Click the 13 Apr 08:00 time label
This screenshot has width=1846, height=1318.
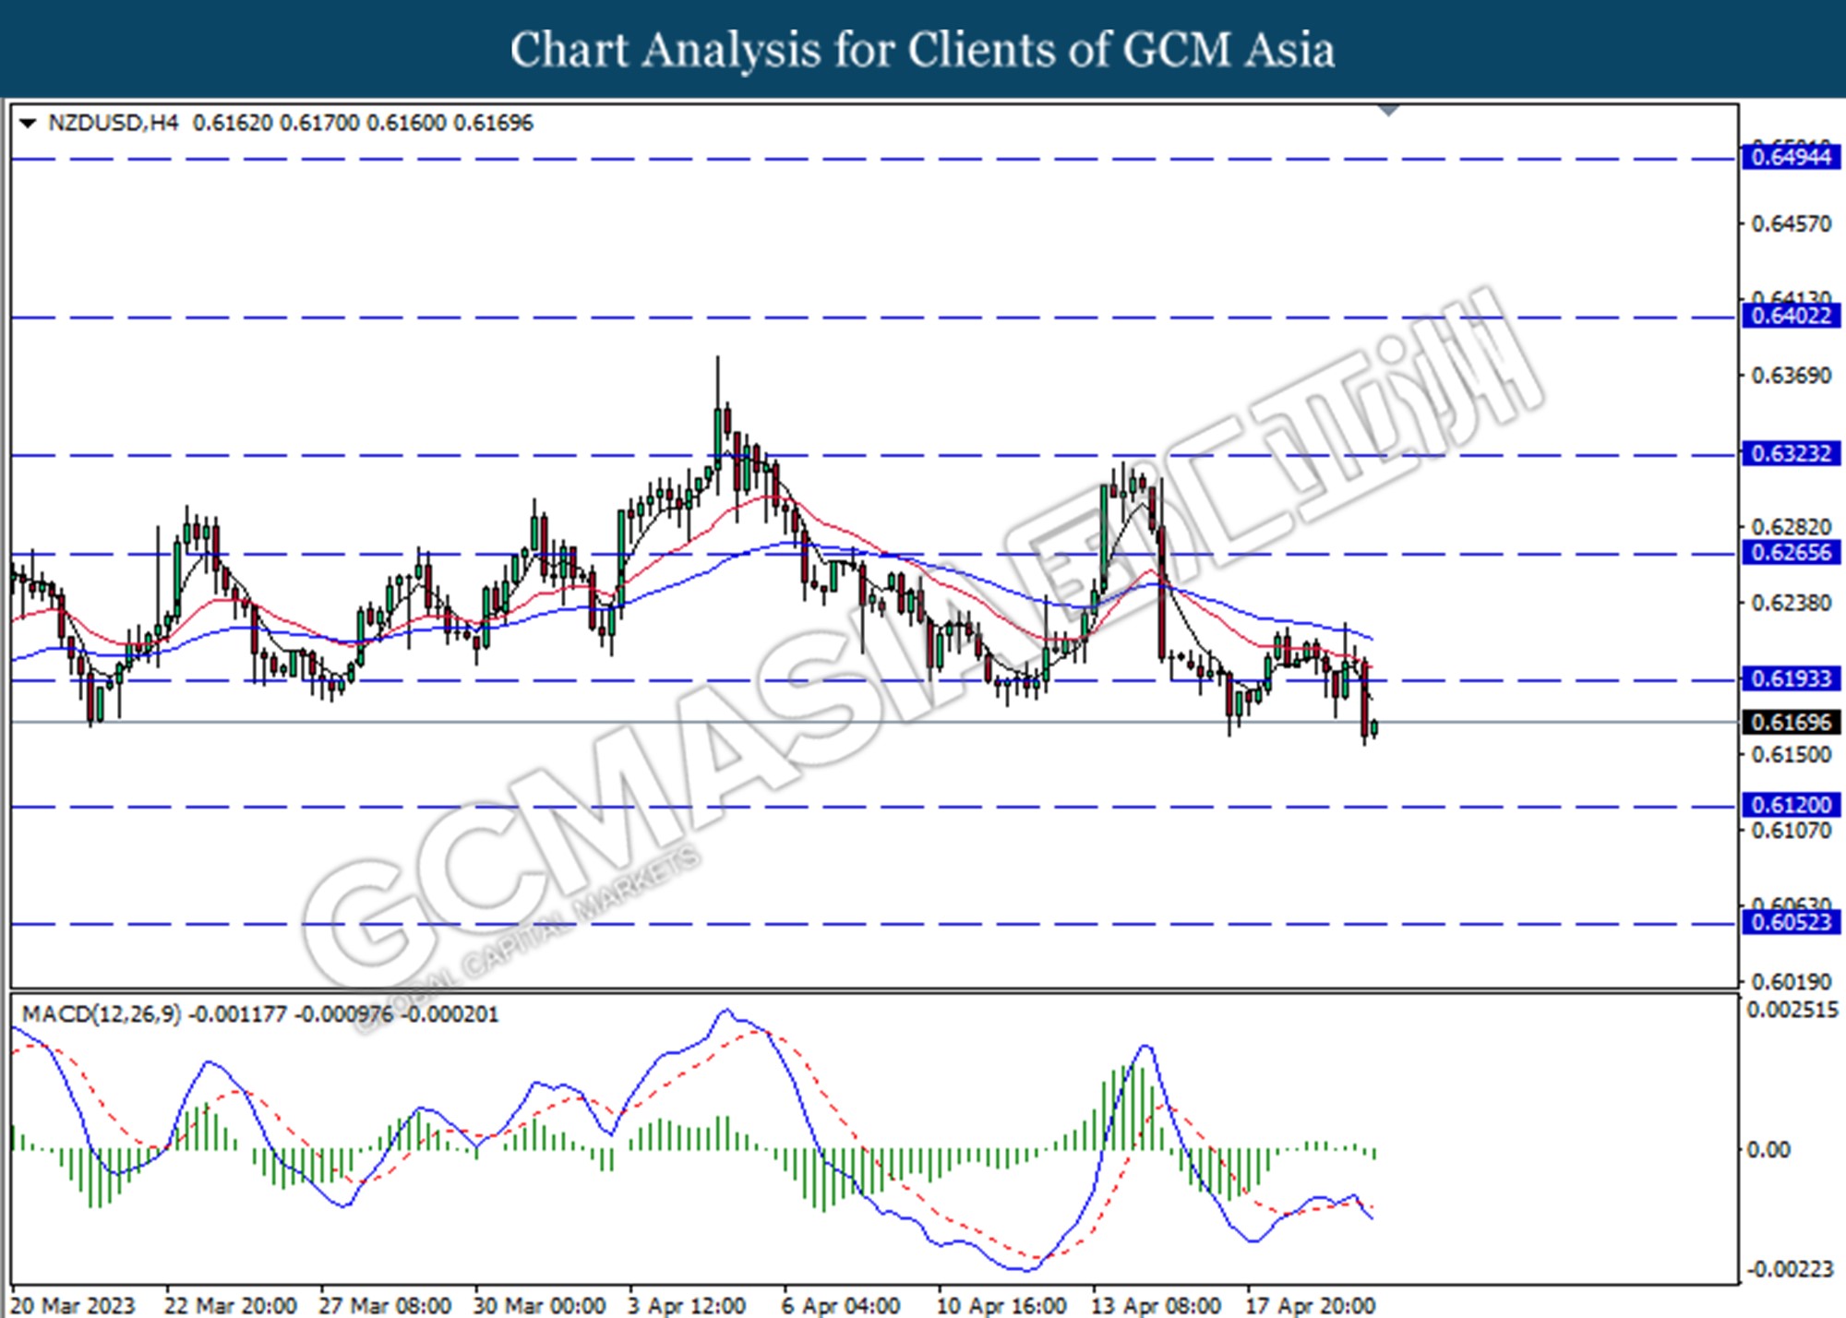[x=1156, y=1305]
